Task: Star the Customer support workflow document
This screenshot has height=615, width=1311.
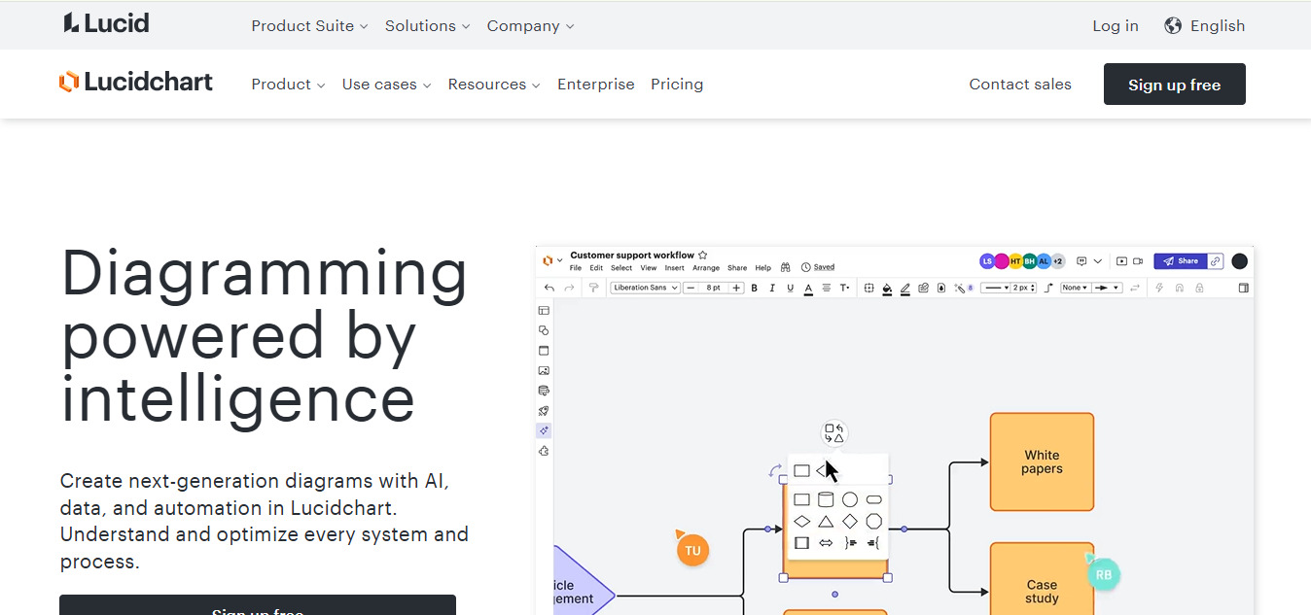Action: [x=702, y=256]
